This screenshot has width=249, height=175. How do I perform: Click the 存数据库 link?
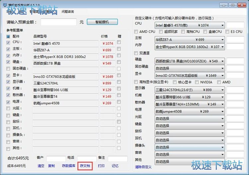click(x=68, y=166)
